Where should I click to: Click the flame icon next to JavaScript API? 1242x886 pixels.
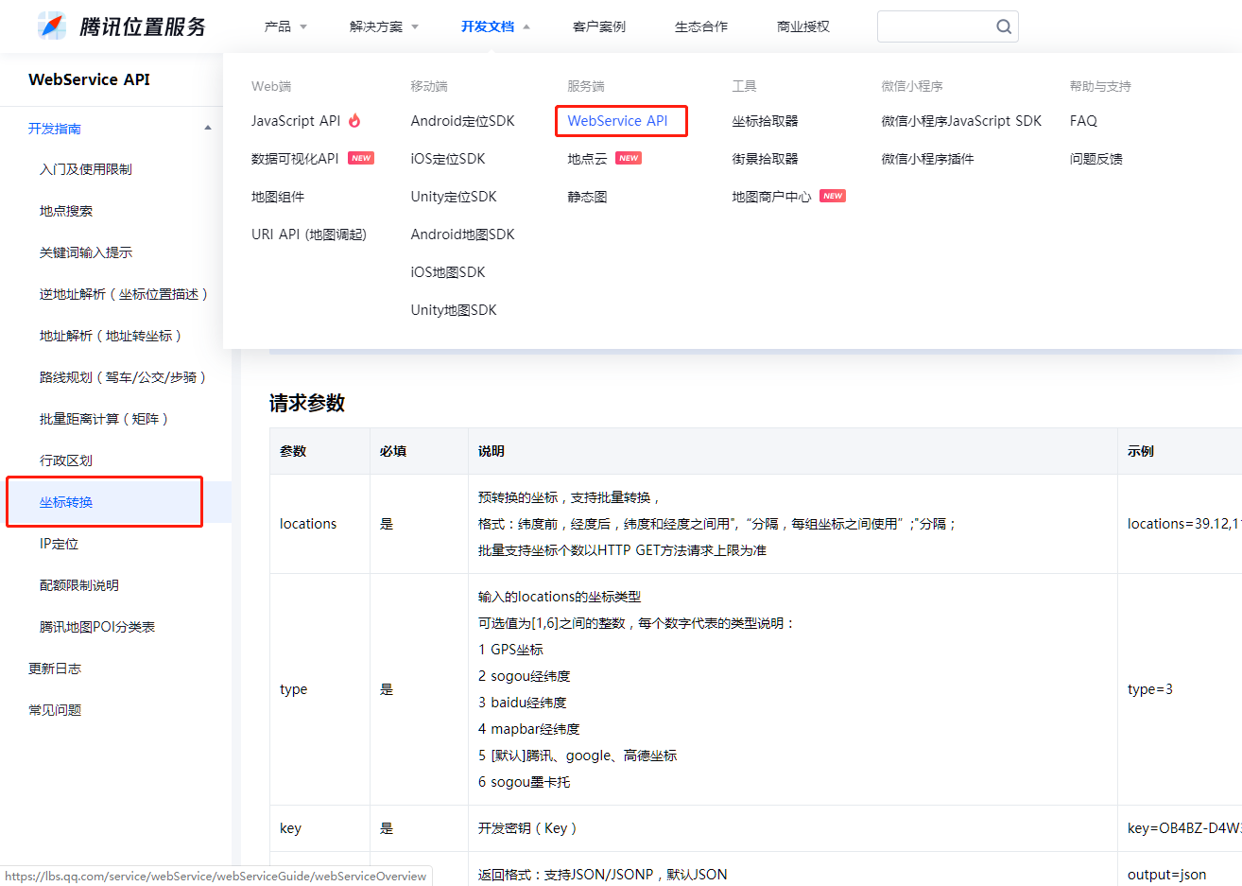[x=354, y=120]
